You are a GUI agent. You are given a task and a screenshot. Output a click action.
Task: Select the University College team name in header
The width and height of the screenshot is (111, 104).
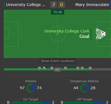point(26,5)
